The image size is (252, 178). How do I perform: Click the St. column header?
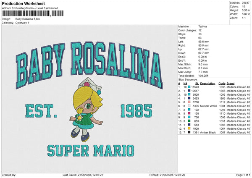pyautogui.click(x=197, y=83)
